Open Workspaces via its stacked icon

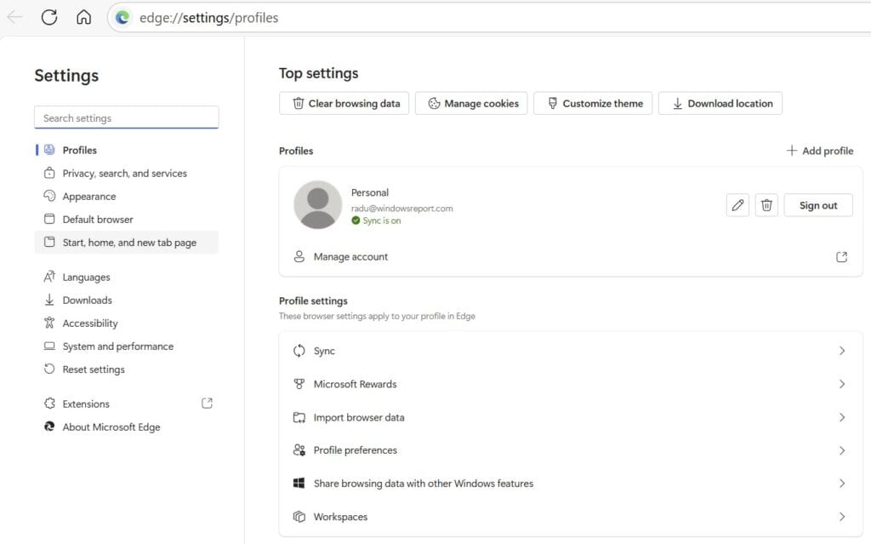point(299,517)
